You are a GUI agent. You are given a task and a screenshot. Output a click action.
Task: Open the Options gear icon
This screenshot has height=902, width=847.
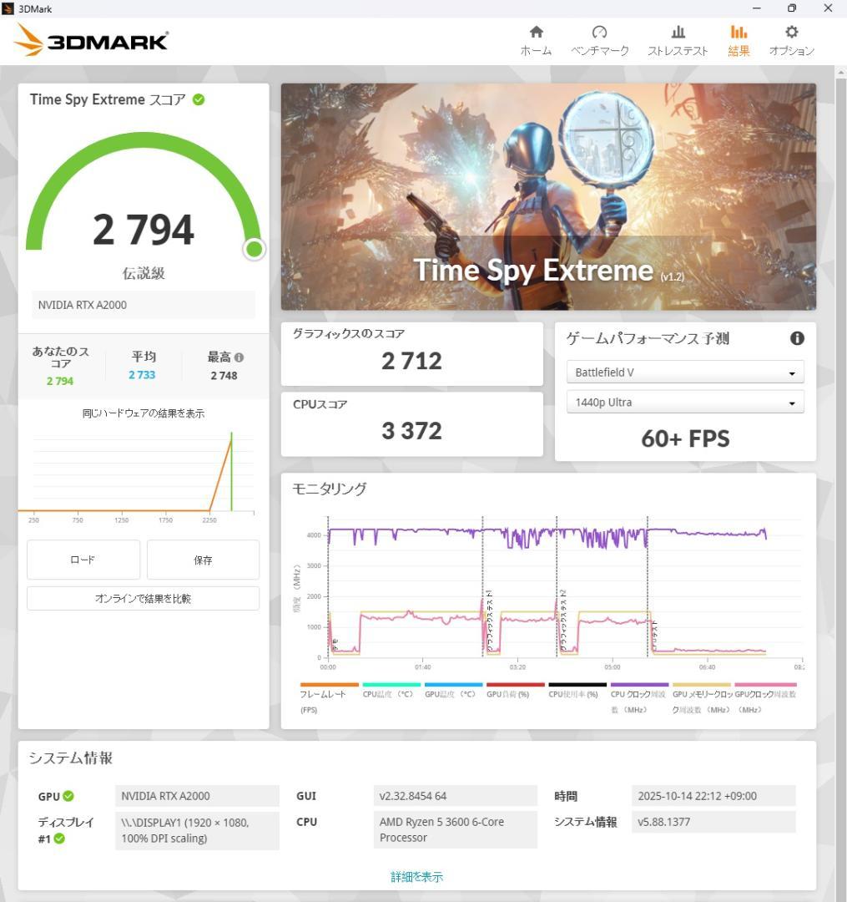[791, 33]
